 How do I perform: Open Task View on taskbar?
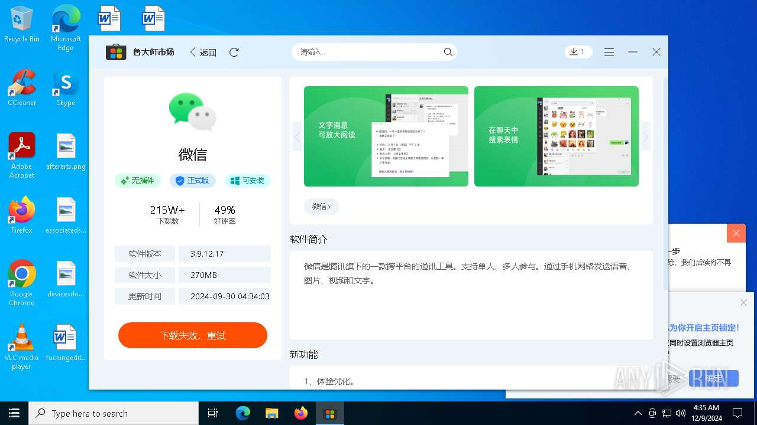click(x=213, y=413)
